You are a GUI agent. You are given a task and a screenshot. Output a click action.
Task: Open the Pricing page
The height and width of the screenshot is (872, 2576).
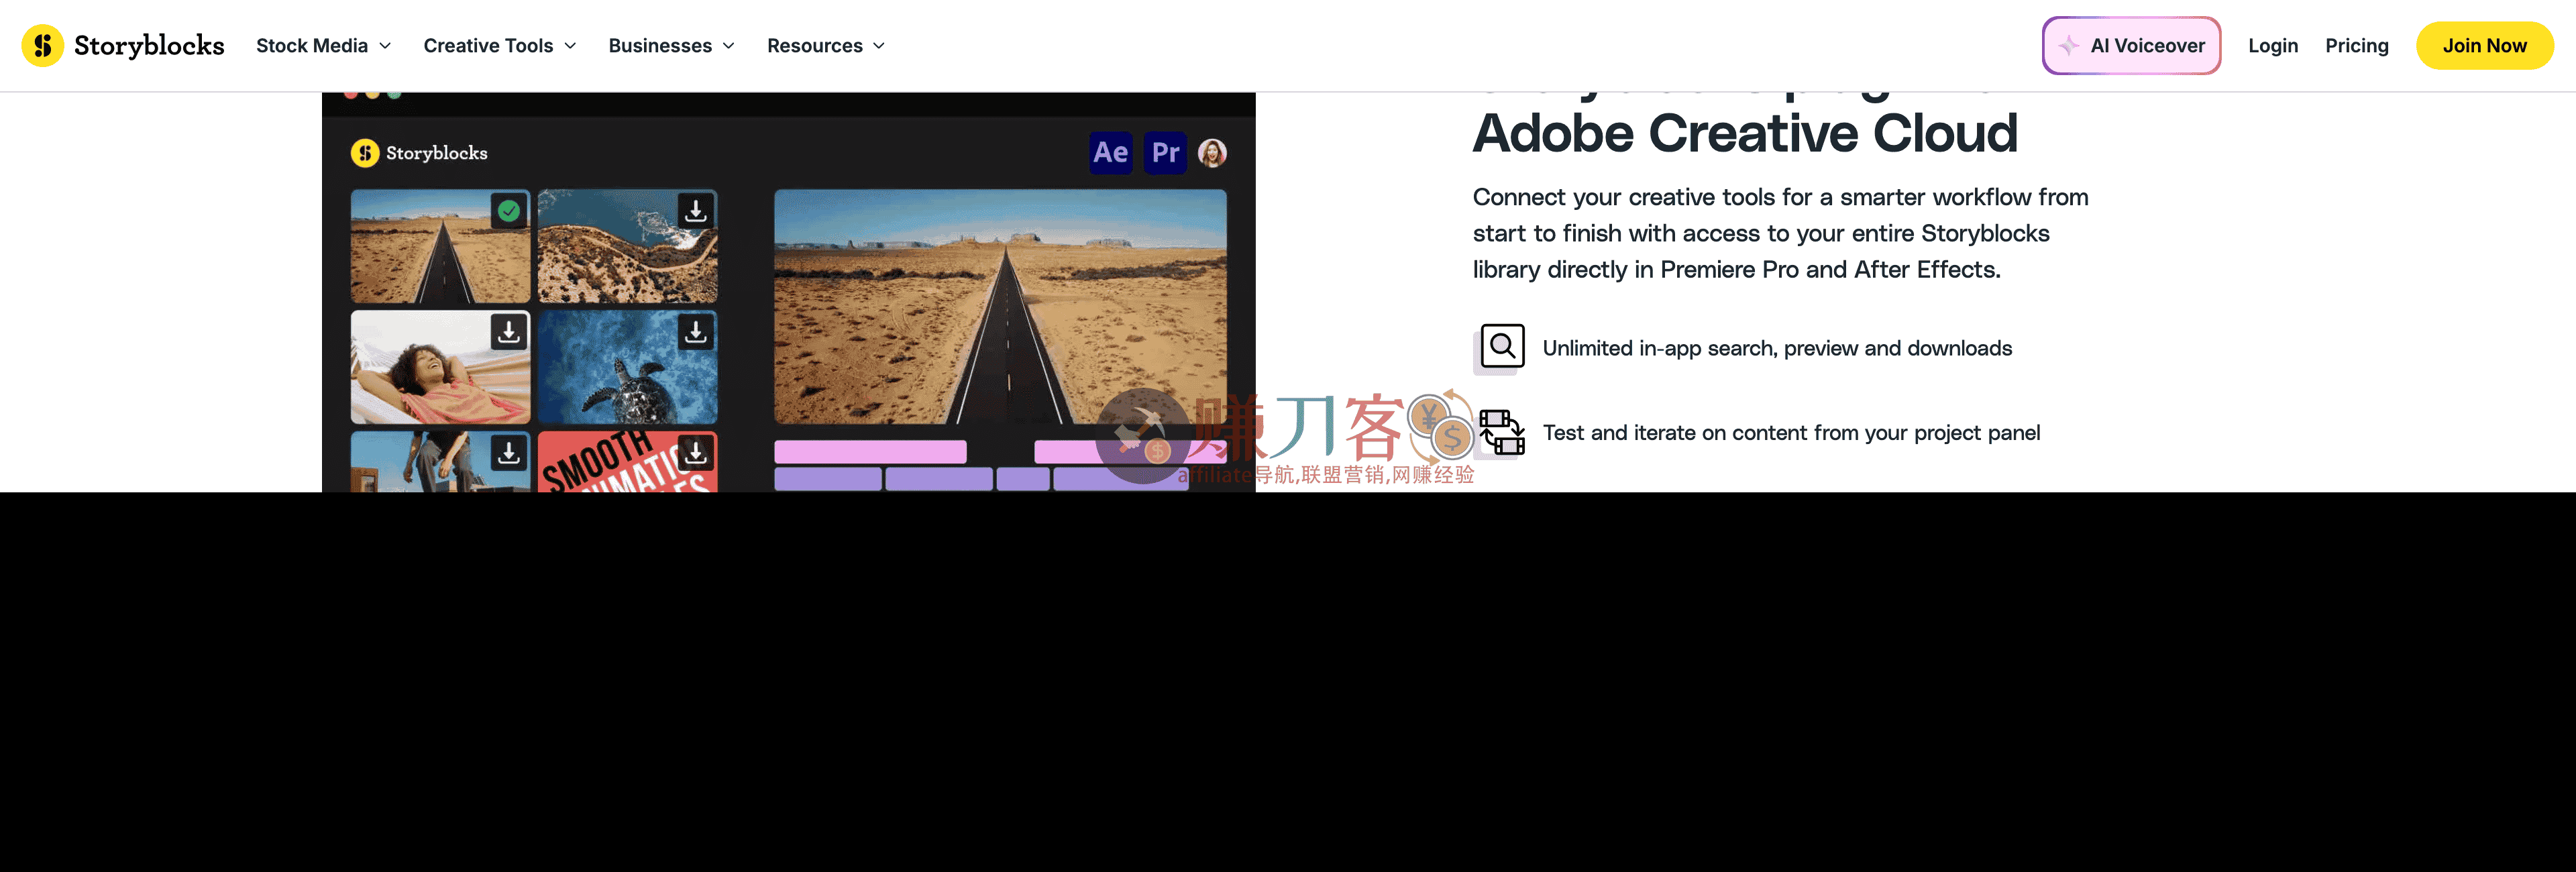point(2356,46)
